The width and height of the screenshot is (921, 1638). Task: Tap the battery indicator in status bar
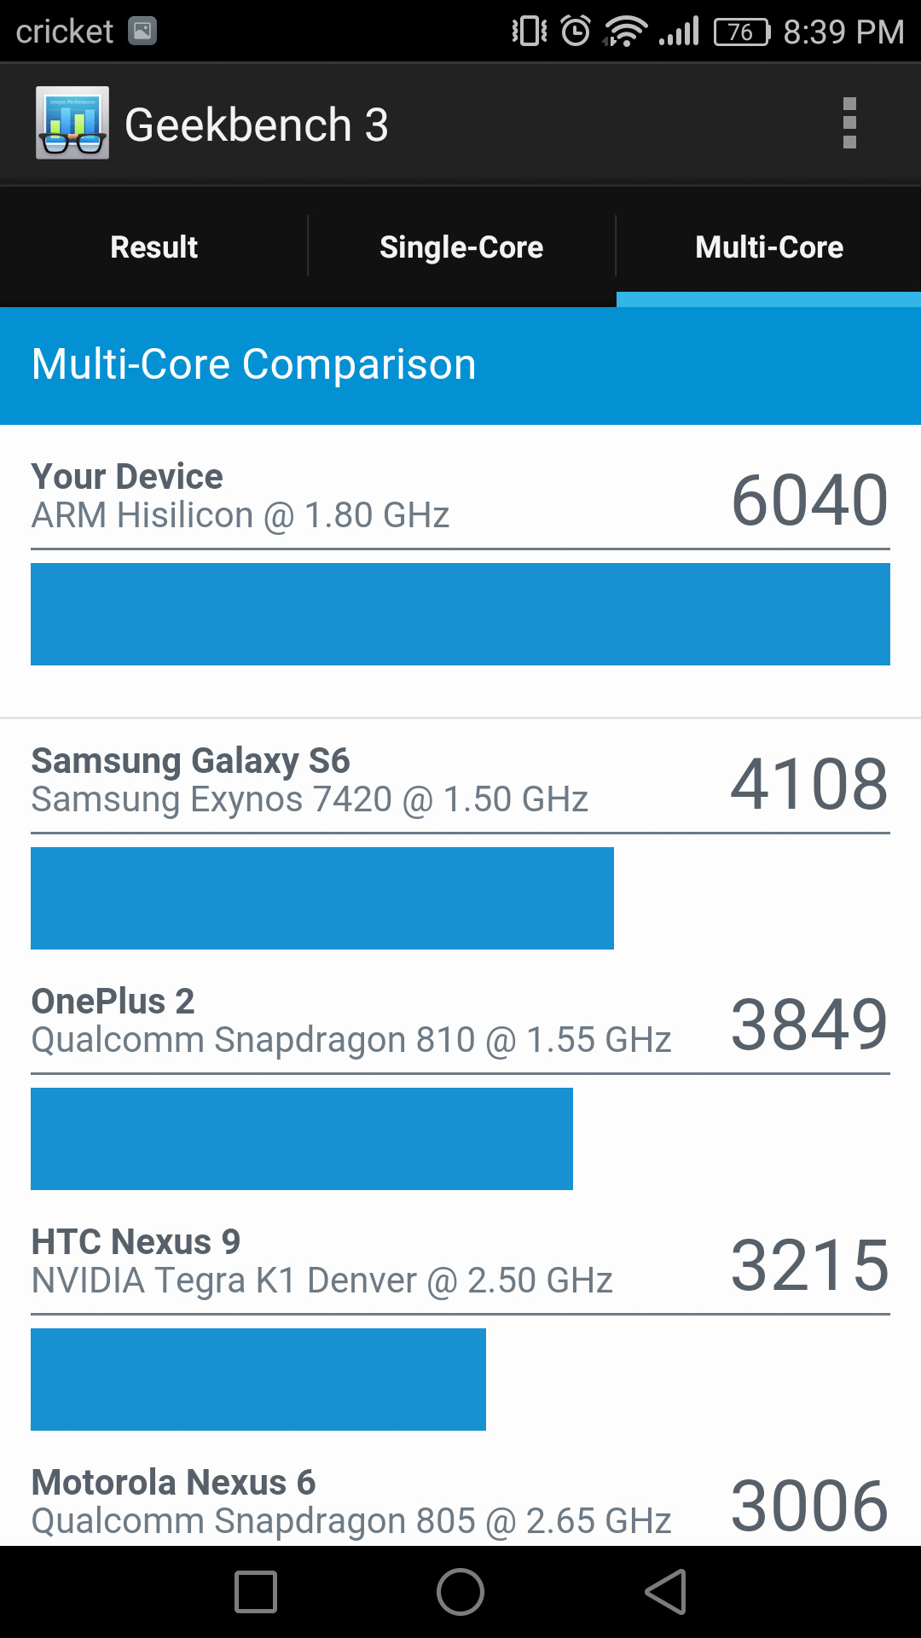click(x=742, y=32)
